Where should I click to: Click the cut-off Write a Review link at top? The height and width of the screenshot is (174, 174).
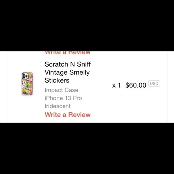[x=67, y=53]
